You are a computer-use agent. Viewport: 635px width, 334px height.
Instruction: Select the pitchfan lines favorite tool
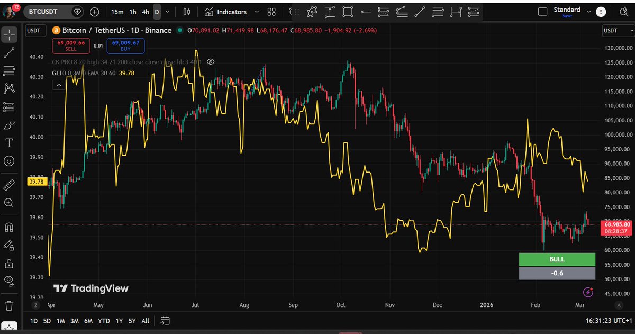click(402, 11)
